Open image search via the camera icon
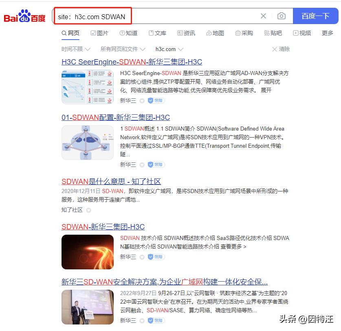The width and height of the screenshot is (341, 331). tap(281, 16)
